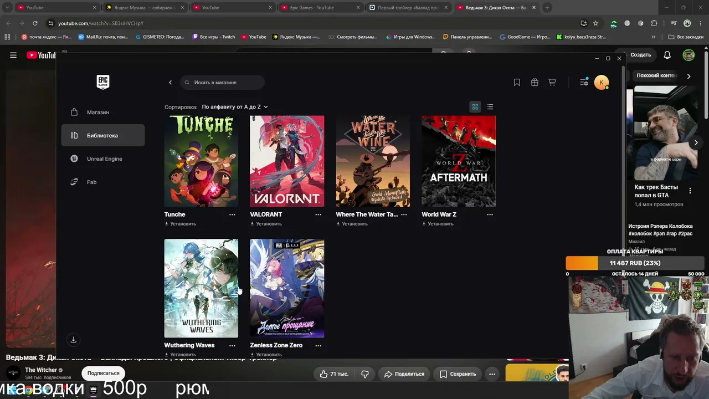Open the YouTube hamburger guide menu
Screen dimensions: 709x399
coord(13,55)
